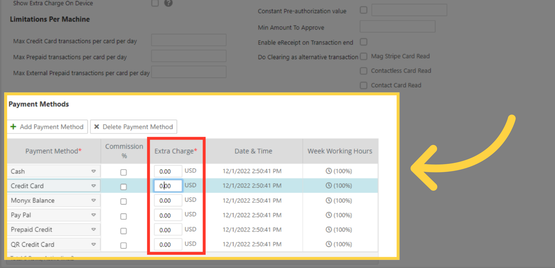Viewport: 555px width, 268px height.
Task: Click Max Credit Card transactions per day field
Action: 189,40
